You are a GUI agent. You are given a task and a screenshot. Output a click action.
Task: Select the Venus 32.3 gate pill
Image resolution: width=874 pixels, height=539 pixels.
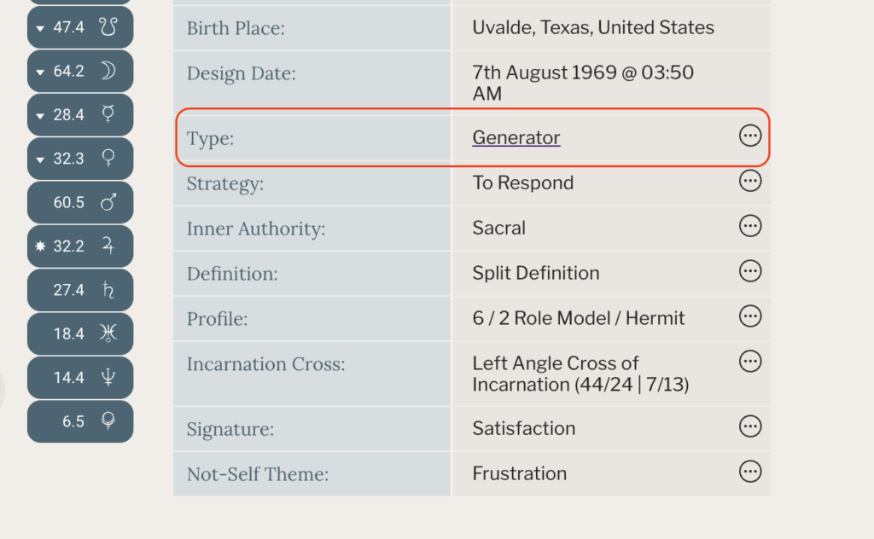[x=80, y=159]
